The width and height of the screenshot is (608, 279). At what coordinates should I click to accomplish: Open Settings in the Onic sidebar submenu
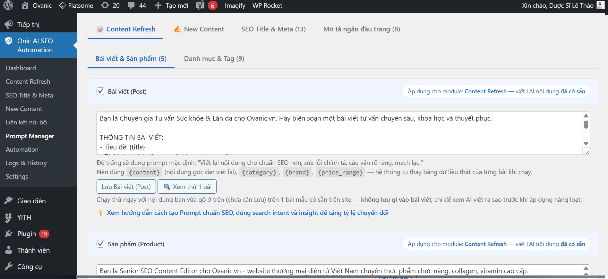17,176
